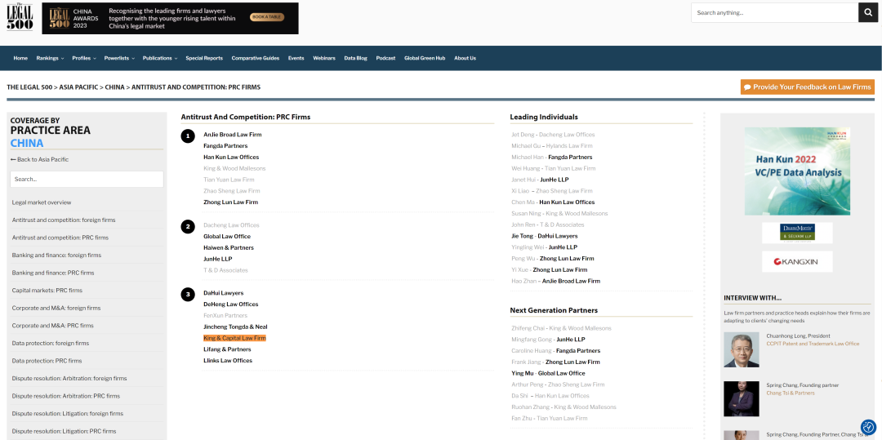Open Legal market overview in sidebar
Viewport: 882px width, 440px height.
[42, 202]
